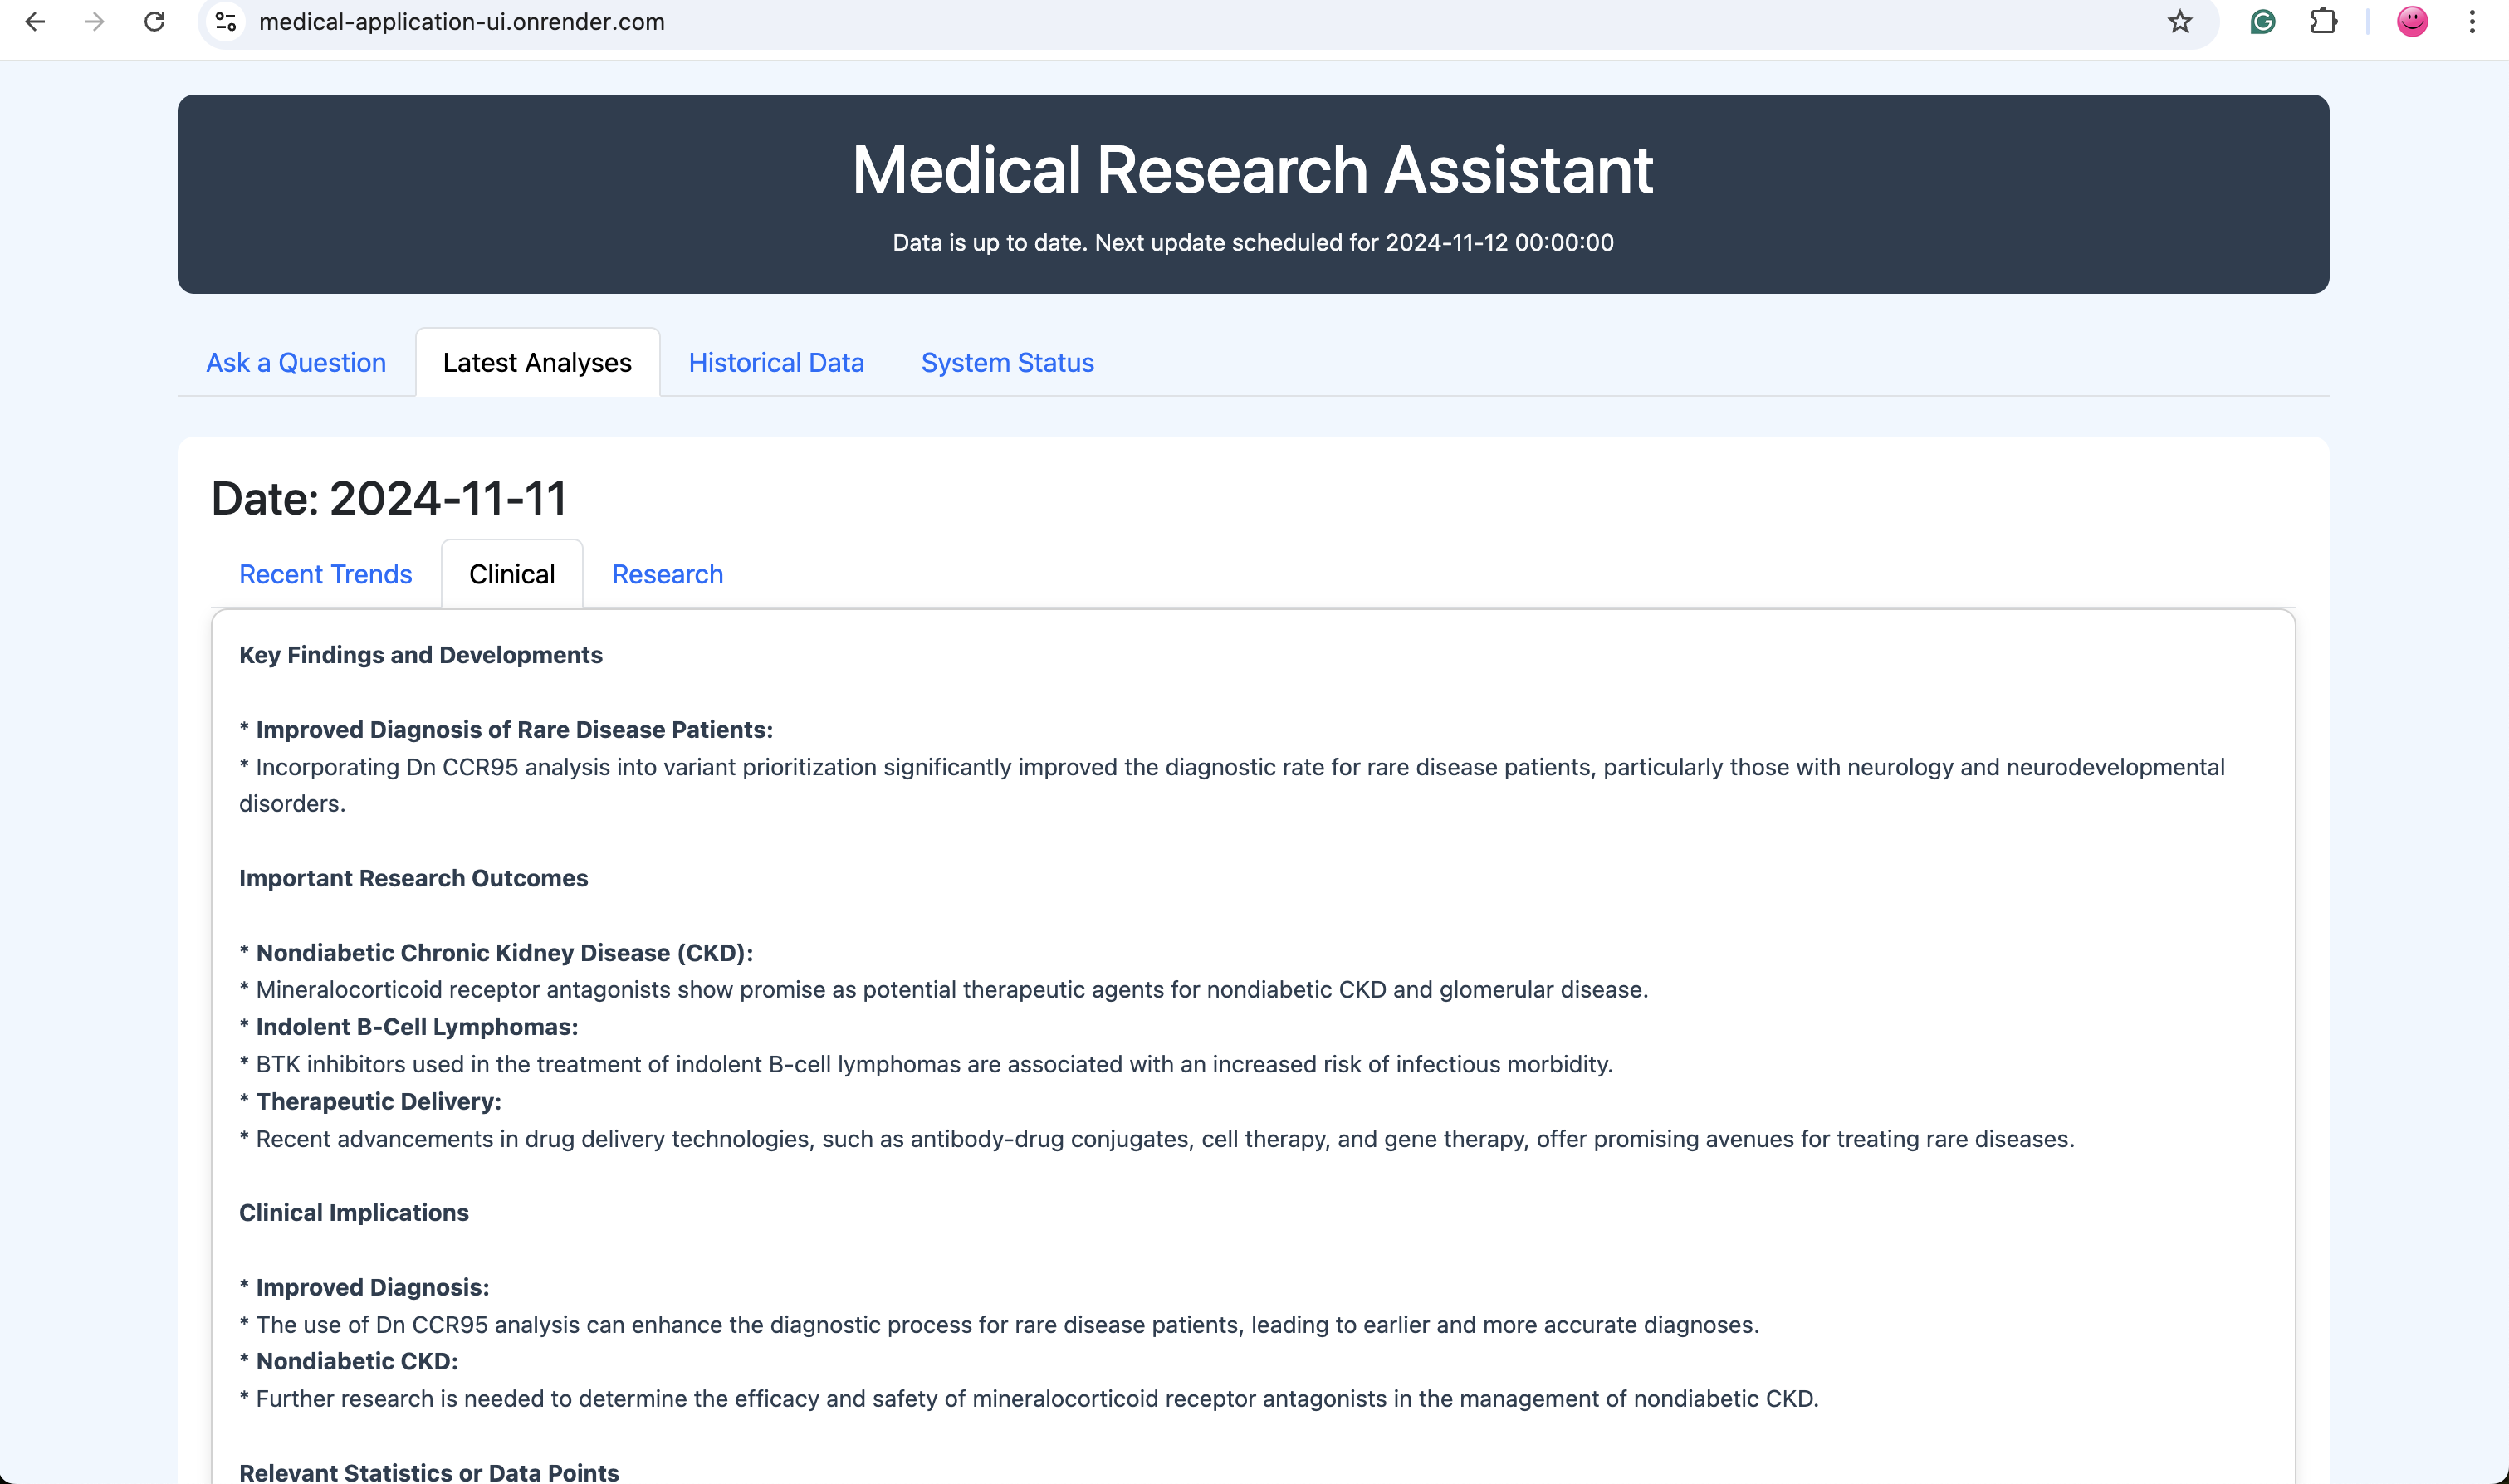Click the Medical Research Assistant title
This screenshot has height=1484, width=2509.
point(1252,169)
